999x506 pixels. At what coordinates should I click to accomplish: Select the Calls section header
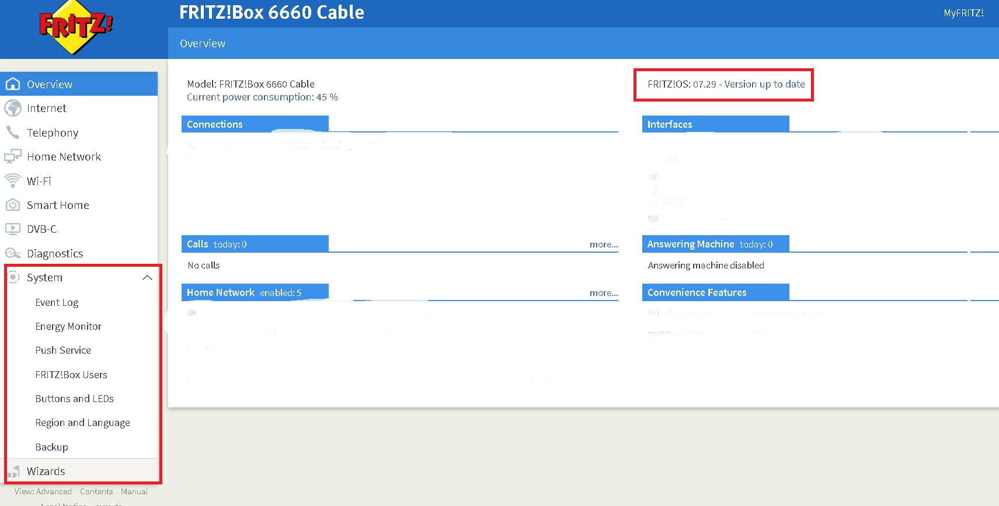(255, 244)
